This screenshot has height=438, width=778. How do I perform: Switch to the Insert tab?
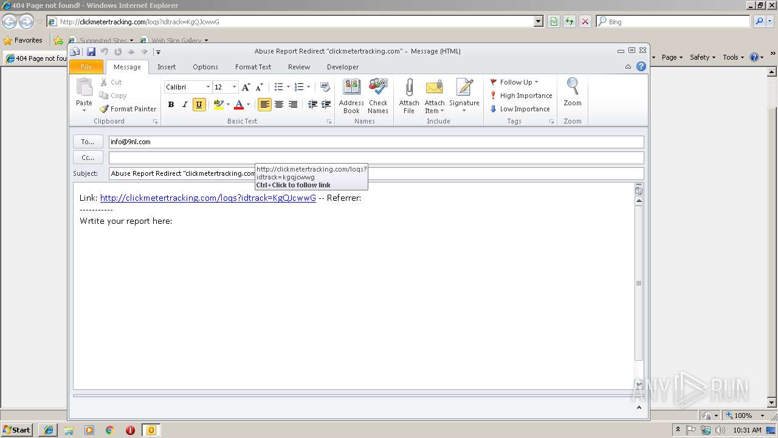pos(167,67)
